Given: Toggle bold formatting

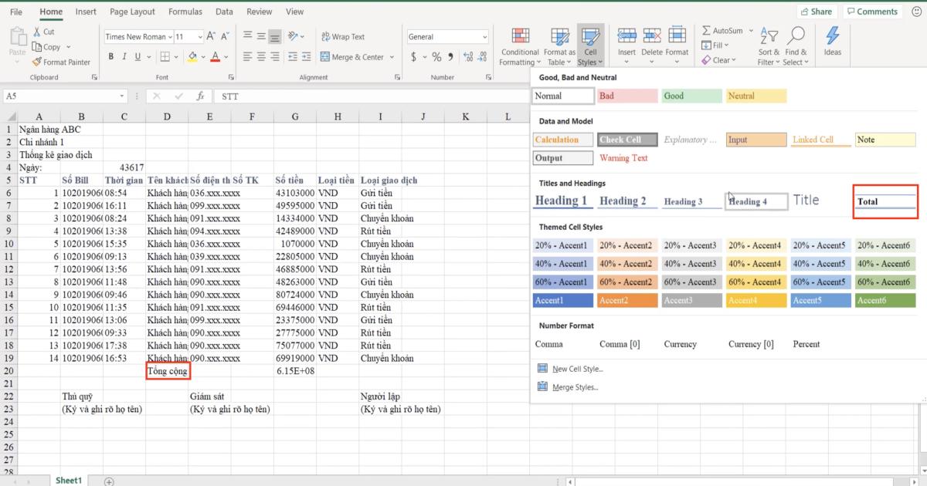Looking at the screenshot, I should pyautogui.click(x=110, y=56).
